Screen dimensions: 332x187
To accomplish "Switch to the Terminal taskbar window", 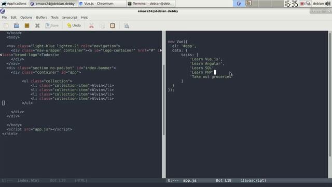I will tap(151, 4).
